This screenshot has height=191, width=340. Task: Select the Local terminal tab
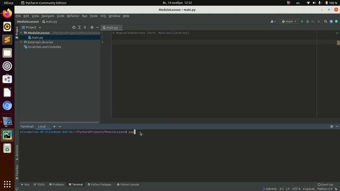[x=42, y=126]
